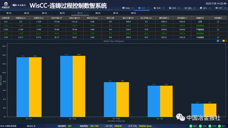Open the DSR menu label

point(159,8)
